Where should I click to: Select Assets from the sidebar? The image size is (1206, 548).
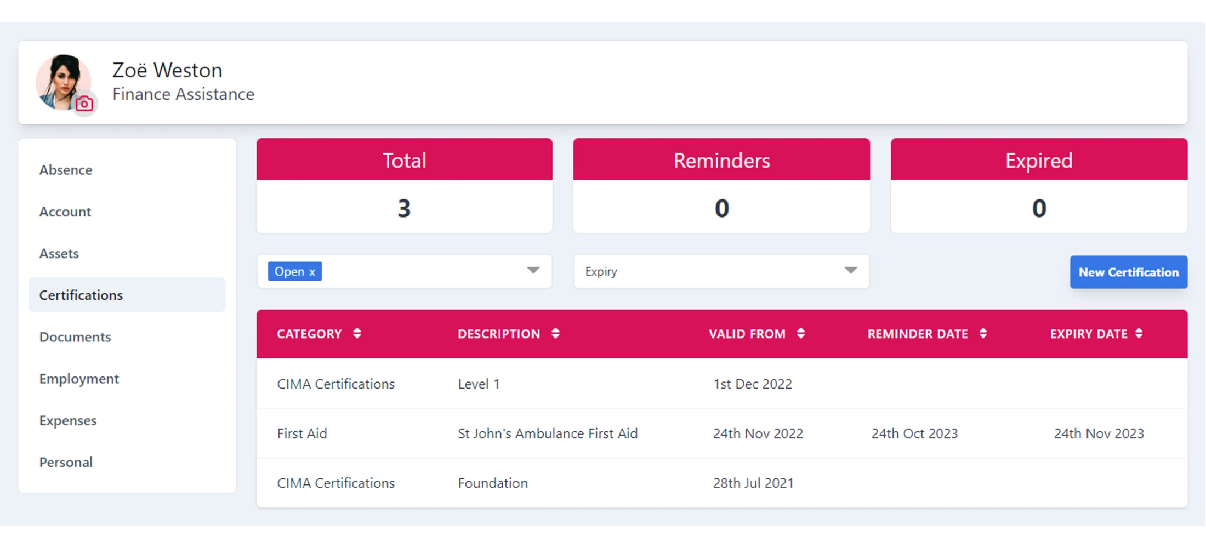[59, 254]
